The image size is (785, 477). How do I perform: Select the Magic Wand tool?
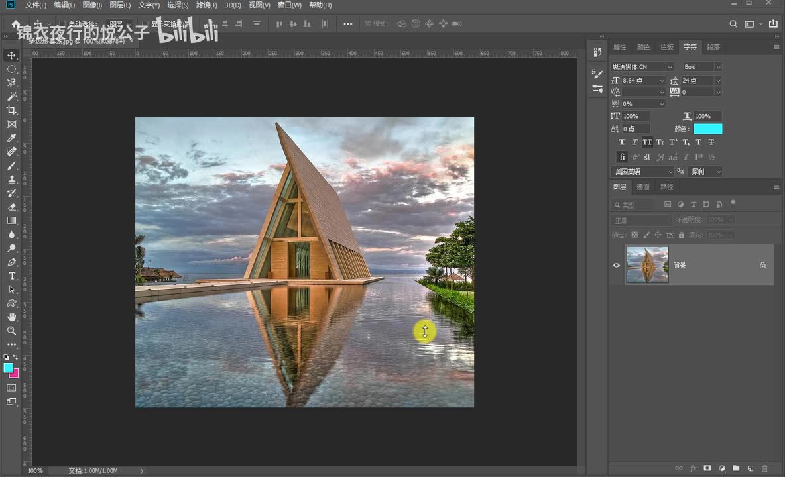[x=11, y=97]
